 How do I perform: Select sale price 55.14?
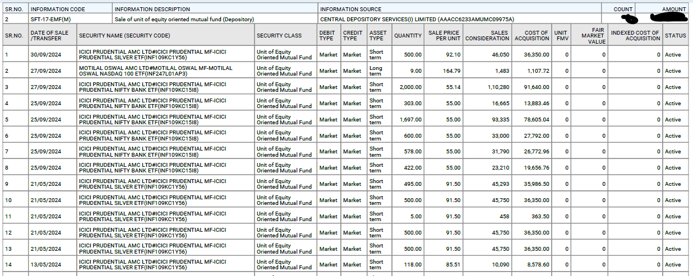click(453, 87)
